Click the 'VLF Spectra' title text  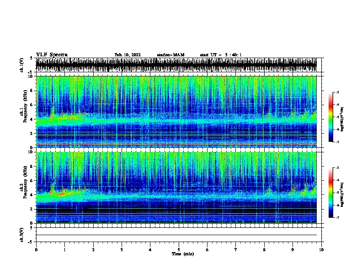pyautogui.click(x=52, y=55)
